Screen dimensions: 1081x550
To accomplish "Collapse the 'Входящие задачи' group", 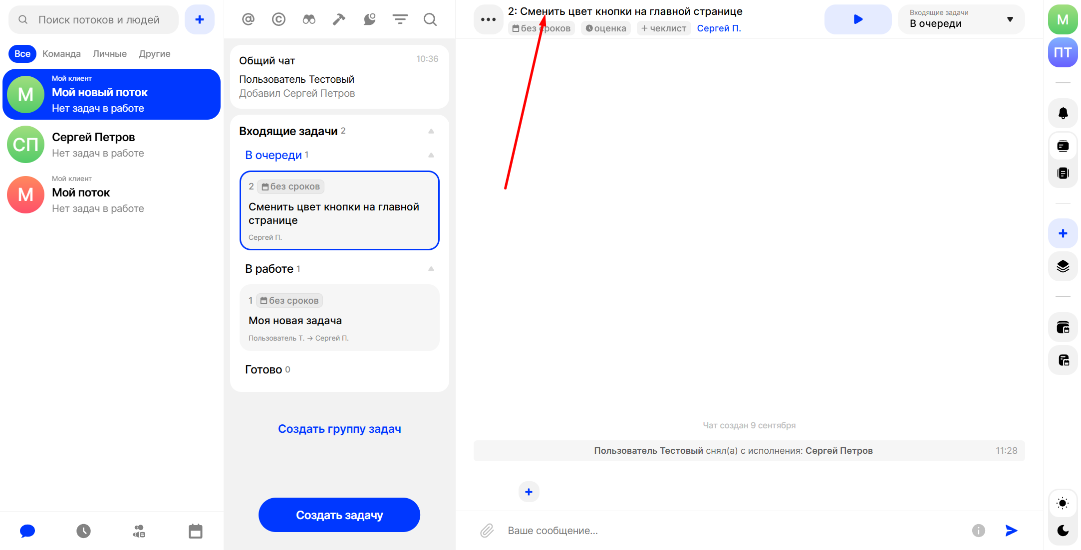I will pos(431,131).
